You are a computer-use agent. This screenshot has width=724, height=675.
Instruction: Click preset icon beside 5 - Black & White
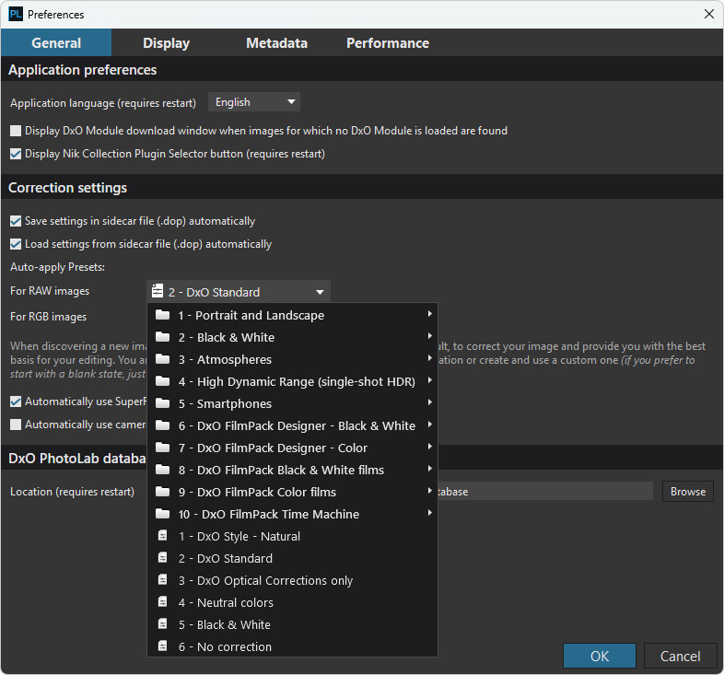point(162,624)
